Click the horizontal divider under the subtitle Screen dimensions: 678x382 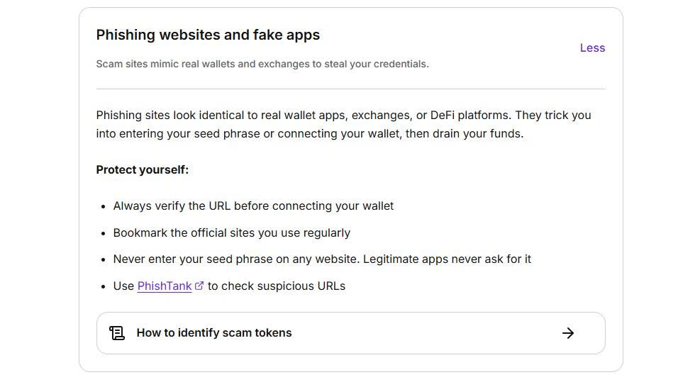(350, 89)
